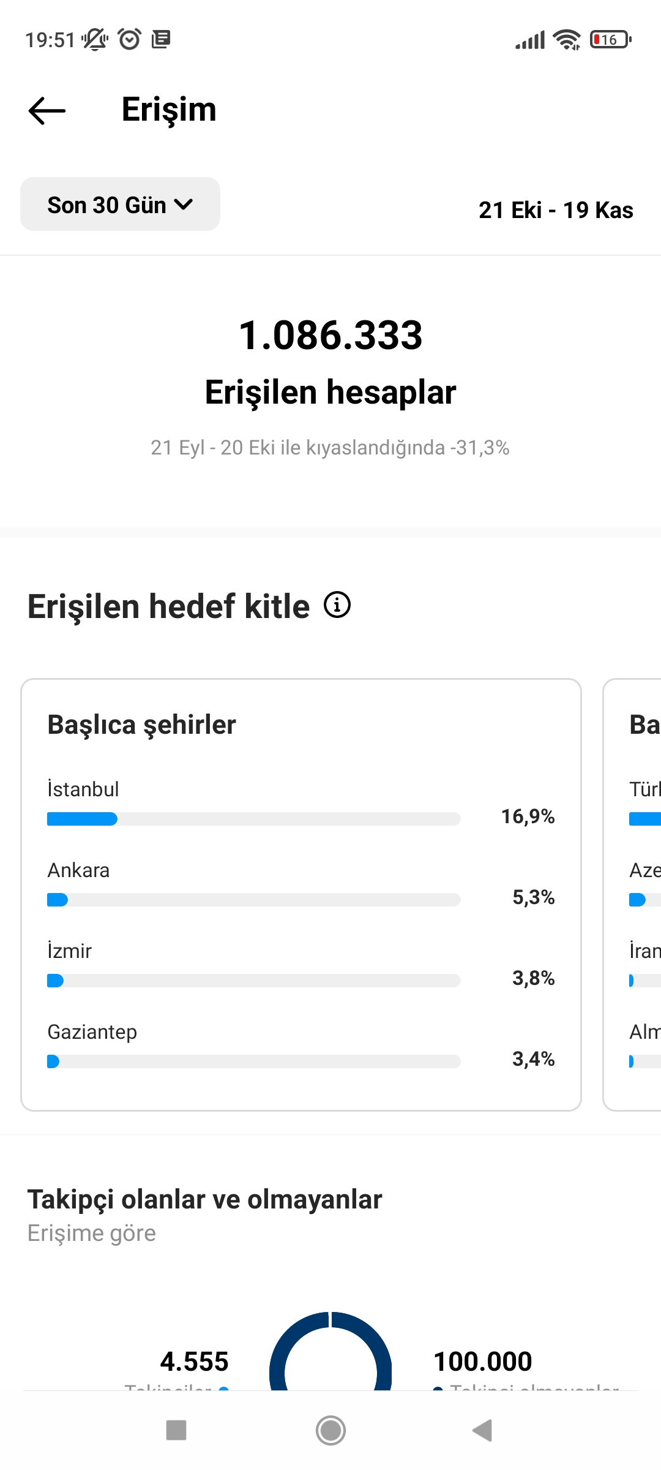Tap the Wi-Fi status icon
The height and width of the screenshot is (1470, 661).
click(567, 40)
